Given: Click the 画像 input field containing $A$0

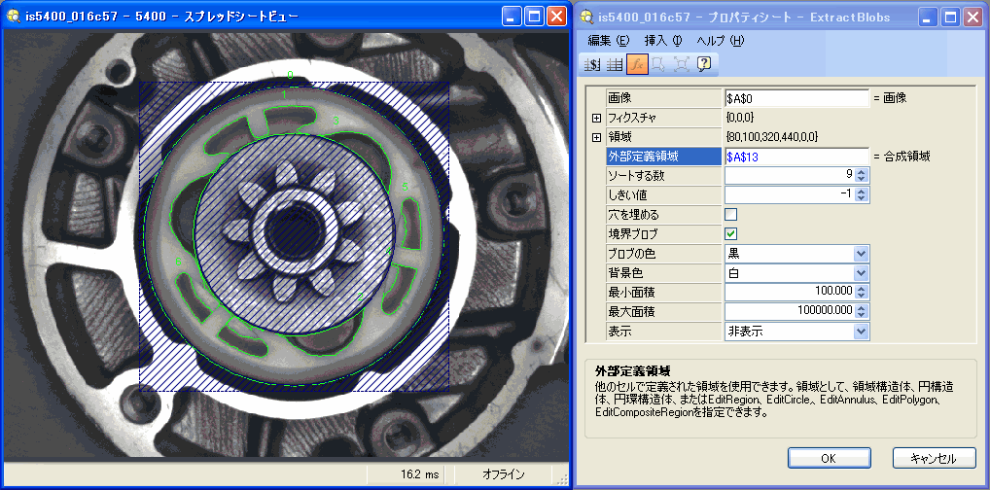Looking at the screenshot, I should 796,98.
